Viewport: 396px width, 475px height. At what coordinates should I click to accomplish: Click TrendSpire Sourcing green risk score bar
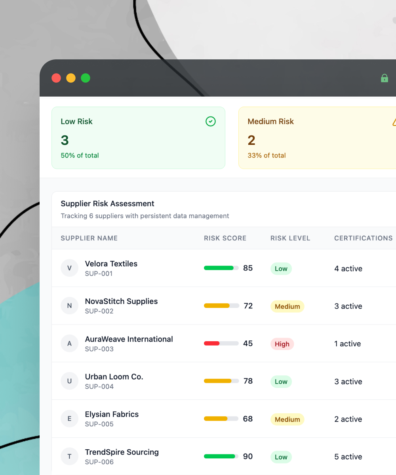[x=221, y=456]
